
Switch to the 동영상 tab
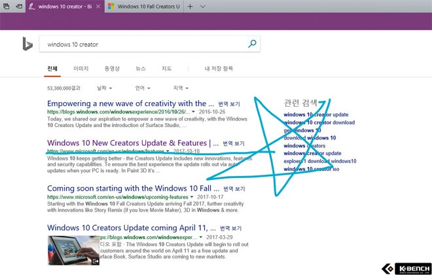(x=112, y=69)
